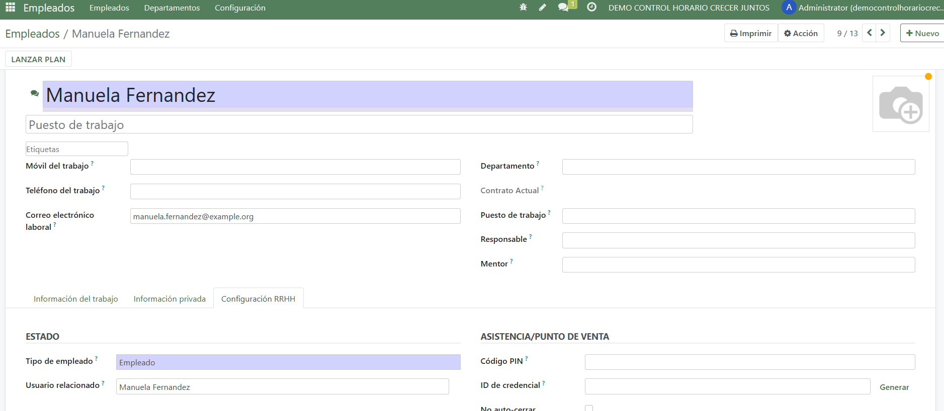This screenshot has width=944, height=411.
Task: Click the pencil icon in top bar
Action: pyautogui.click(x=542, y=8)
